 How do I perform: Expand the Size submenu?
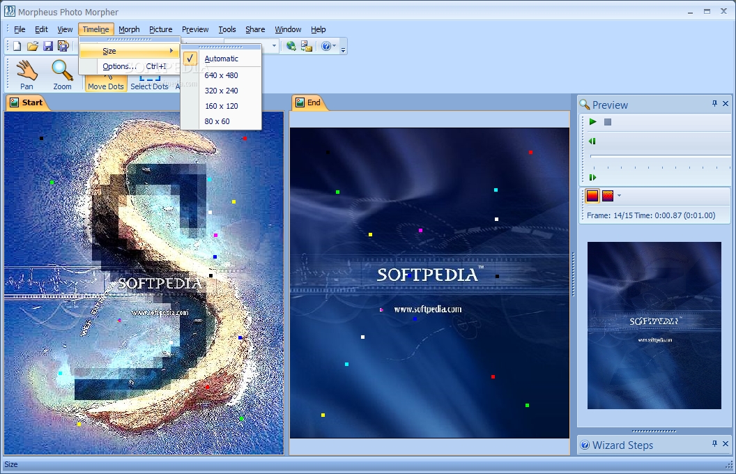point(130,51)
